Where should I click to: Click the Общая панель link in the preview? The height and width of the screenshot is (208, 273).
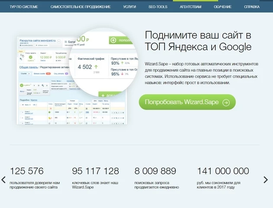click(29, 67)
